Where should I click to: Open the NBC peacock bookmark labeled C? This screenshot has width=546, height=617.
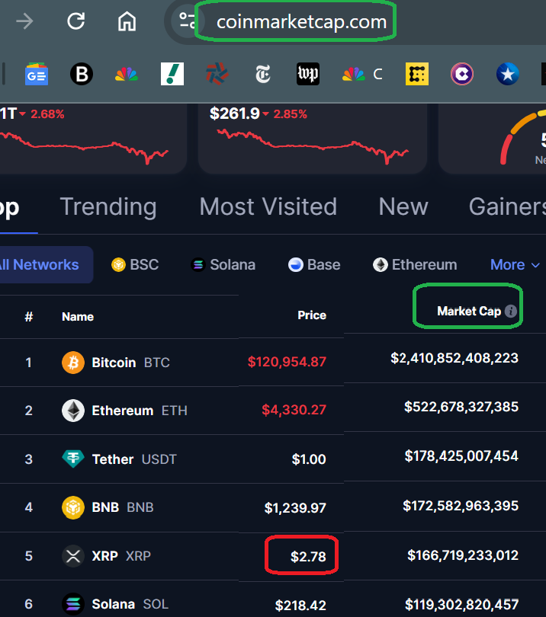(362, 74)
